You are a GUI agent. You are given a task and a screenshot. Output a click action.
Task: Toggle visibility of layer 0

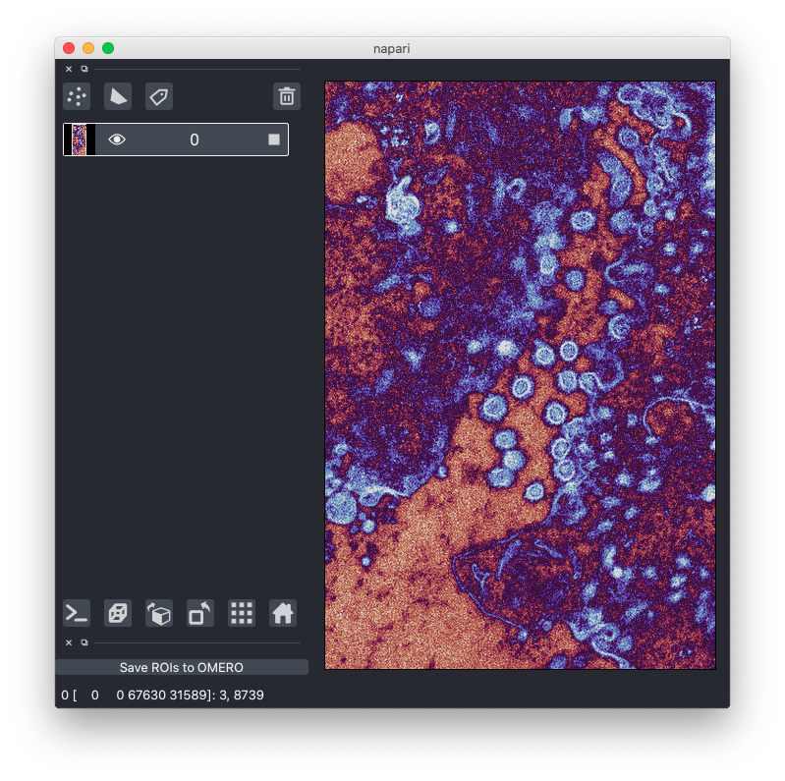[117, 139]
